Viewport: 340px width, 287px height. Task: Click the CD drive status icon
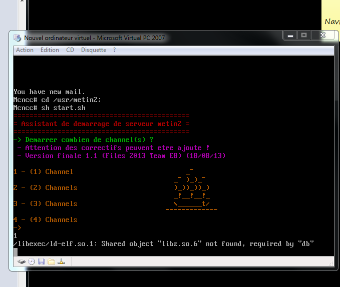(32, 261)
